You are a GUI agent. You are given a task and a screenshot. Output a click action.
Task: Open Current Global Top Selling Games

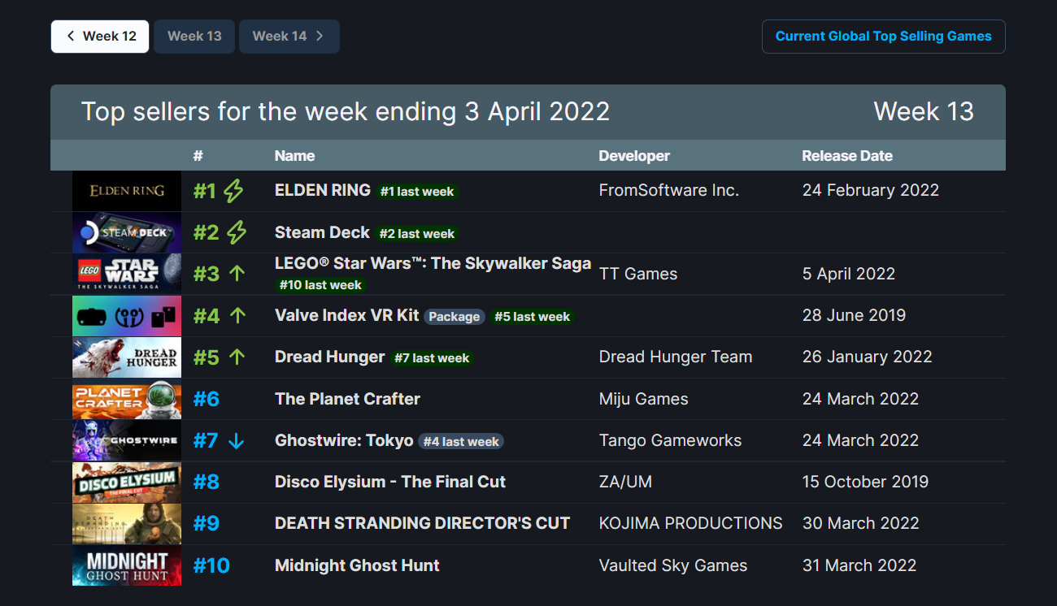(883, 37)
